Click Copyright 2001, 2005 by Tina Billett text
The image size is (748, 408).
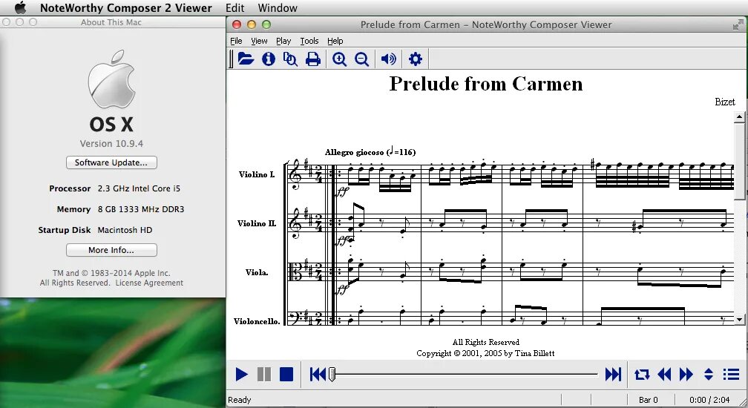click(485, 353)
